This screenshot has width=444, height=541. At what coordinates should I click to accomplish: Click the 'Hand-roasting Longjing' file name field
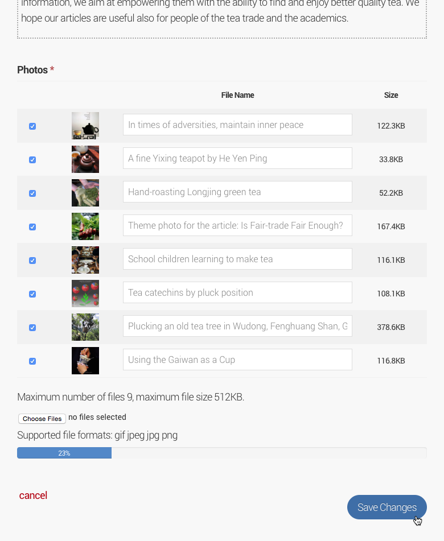tap(237, 192)
